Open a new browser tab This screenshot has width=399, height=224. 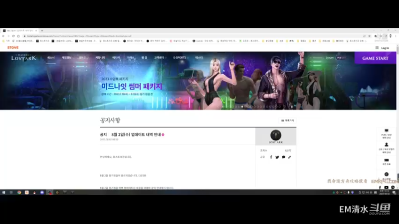(x=42, y=30)
